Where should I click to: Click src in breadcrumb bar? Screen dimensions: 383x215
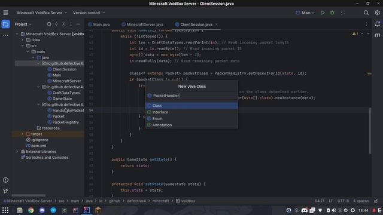(x=61, y=201)
